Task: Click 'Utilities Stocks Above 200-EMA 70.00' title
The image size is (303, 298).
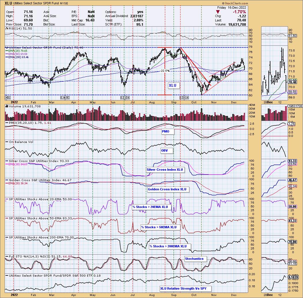Action: pos(40,237)
